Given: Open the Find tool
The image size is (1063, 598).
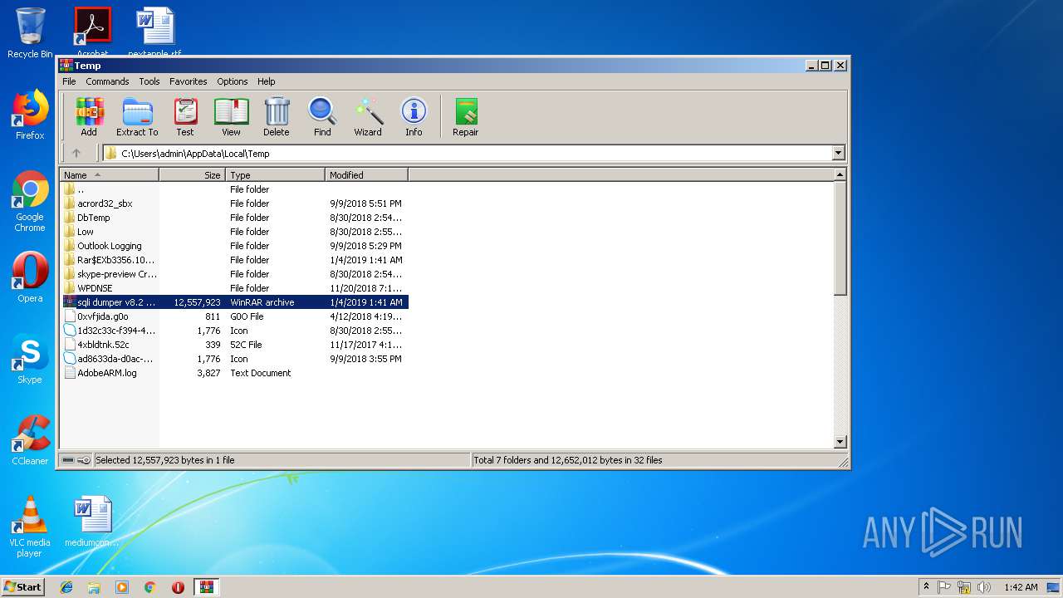Looking at the screenshot, I should click(x=322, y=116).
